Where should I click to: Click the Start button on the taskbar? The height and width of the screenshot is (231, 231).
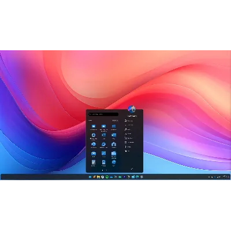[x=90, y=177]
